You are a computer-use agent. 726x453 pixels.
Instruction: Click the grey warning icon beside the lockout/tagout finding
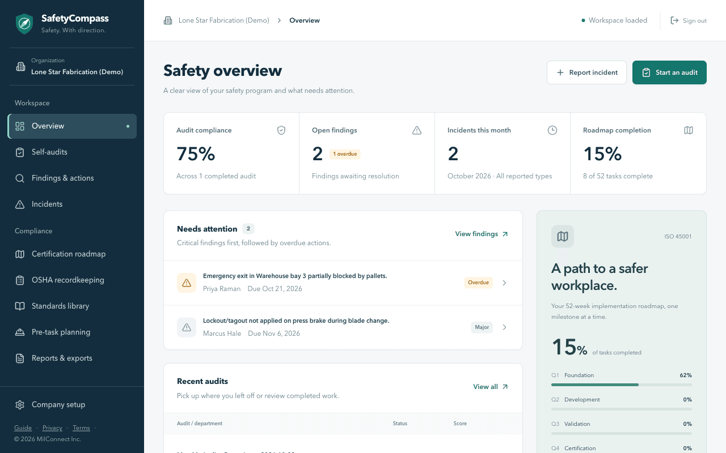[x=187, y=327]
